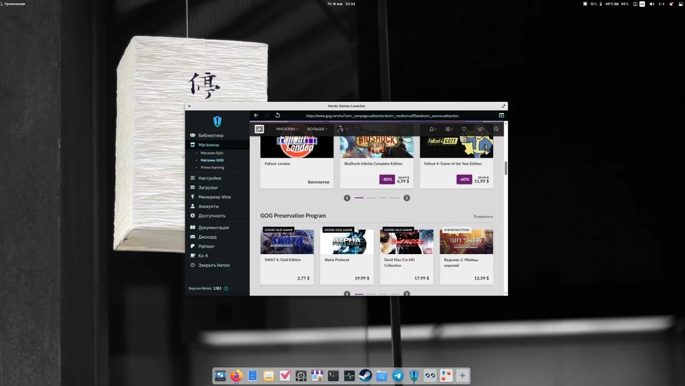
Task: Open the store page in external browser
Action: (x=501, y=115)
